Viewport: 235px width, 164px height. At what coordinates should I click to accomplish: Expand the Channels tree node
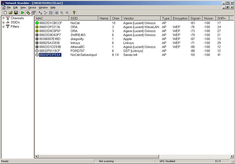click(x=3, y=18)
